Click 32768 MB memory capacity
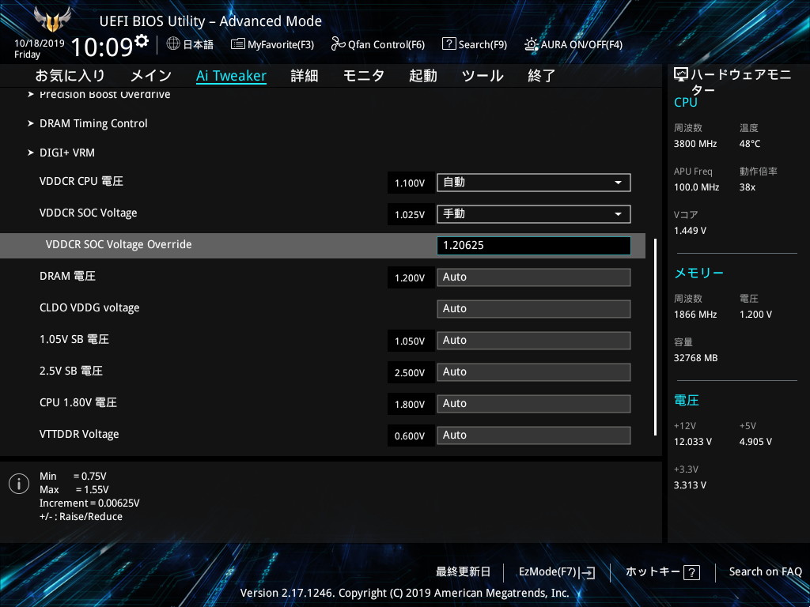This screenshot has width=810, height=607. pos(695,358)
